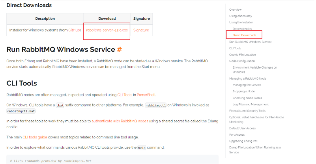The height and width of the screenshot is (164, 316).
Task: Go to Environment Variable Changes on Windows
Action: tap(255, 70)
